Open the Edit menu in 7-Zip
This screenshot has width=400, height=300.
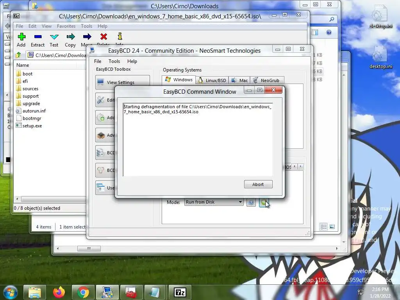[x=32, y=26]
